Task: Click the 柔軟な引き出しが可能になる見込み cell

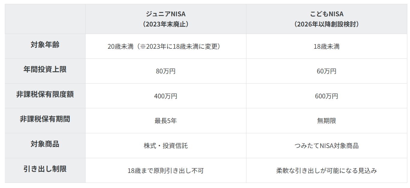Action: pyautogui.click(x=327, y=171)
